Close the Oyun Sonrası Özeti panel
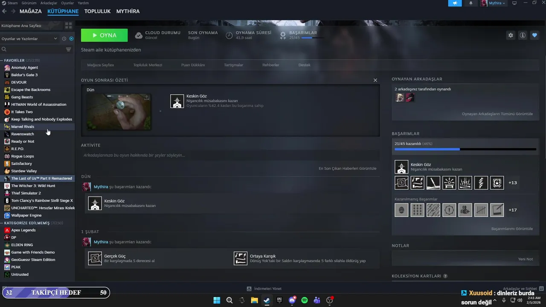This screenshot has height=307, width=546. pyautogui.click(x=375, y=80)
